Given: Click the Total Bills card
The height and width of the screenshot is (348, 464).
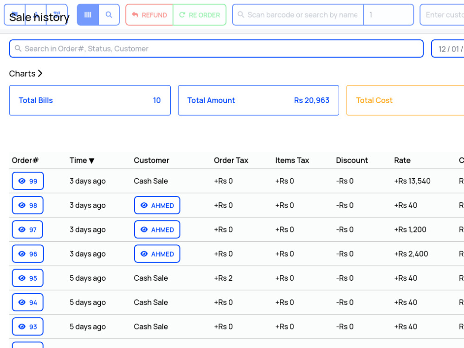Looking at the screenshot, I should (x=90, y=100).
